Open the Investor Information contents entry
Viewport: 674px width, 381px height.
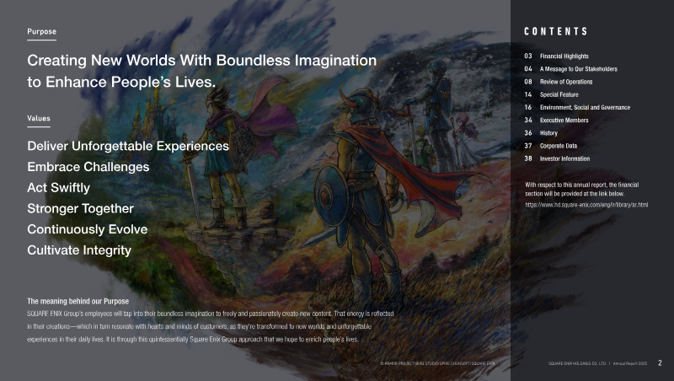coord(564,158)
